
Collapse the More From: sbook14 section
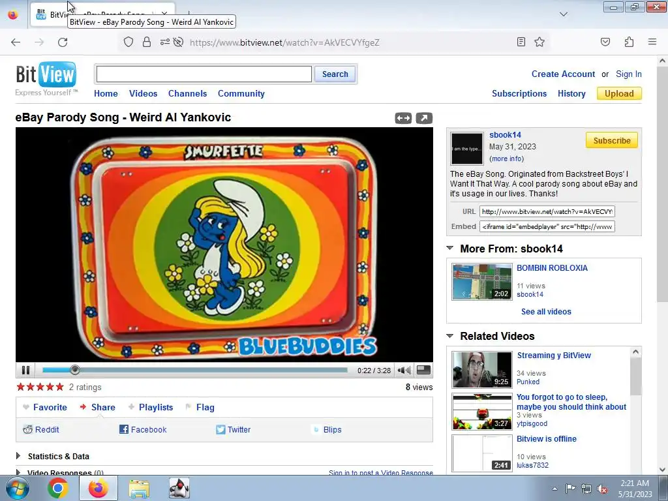pos(449,249)
